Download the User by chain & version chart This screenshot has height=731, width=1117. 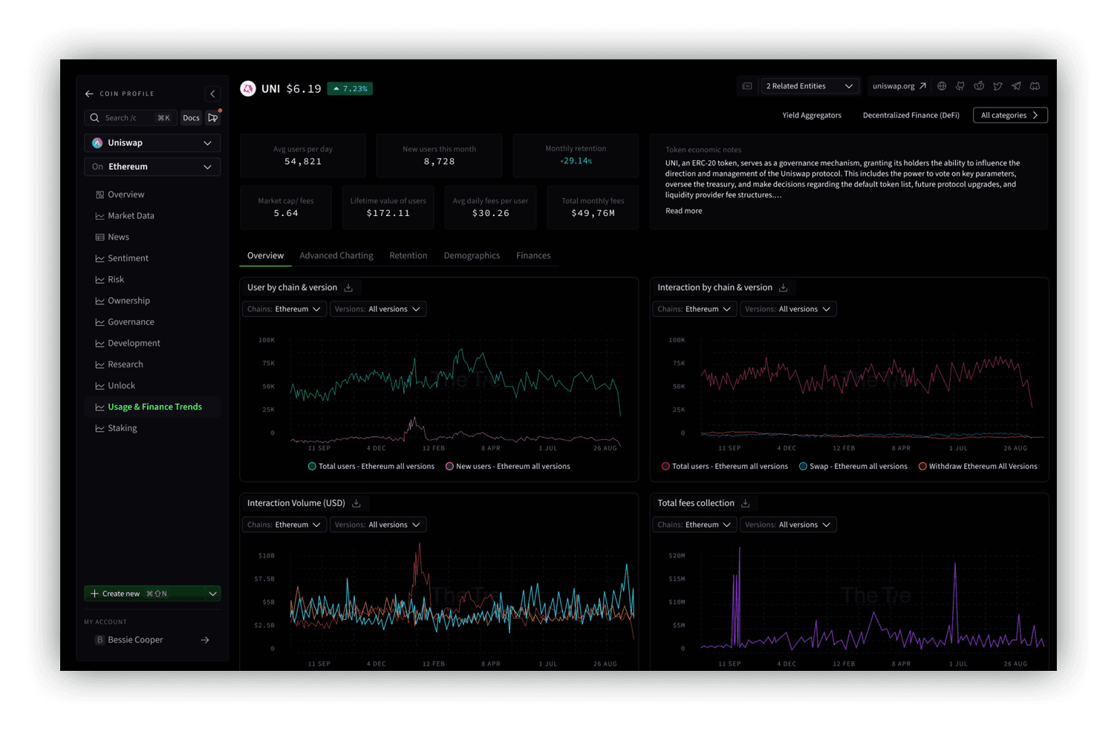(x=348, y=288)
